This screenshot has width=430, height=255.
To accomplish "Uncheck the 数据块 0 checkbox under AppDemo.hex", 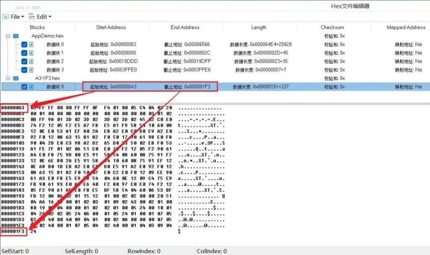I will (24, 44).
